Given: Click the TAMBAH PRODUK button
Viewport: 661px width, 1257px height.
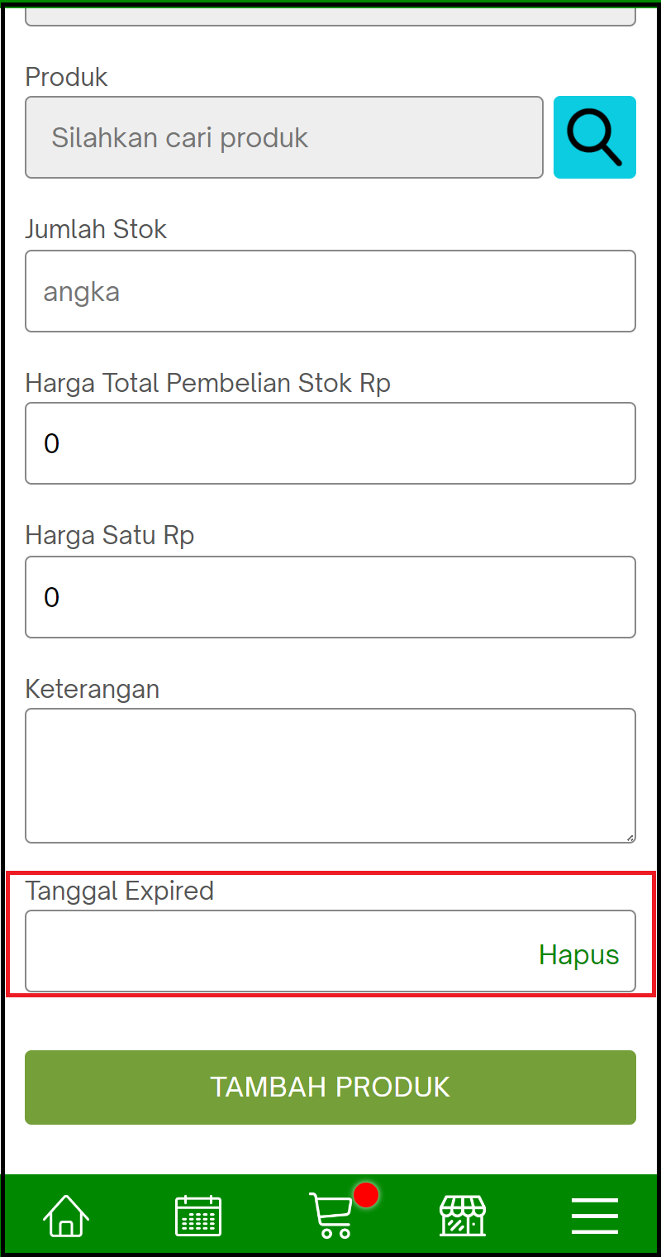Looking at the screenshot, I should point(330,1087).
